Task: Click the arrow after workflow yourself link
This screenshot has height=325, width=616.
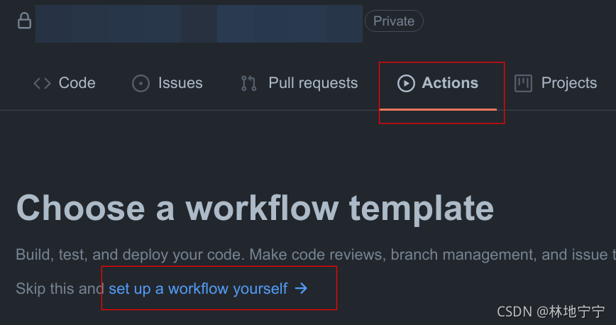Action: [x=302, y=288]
